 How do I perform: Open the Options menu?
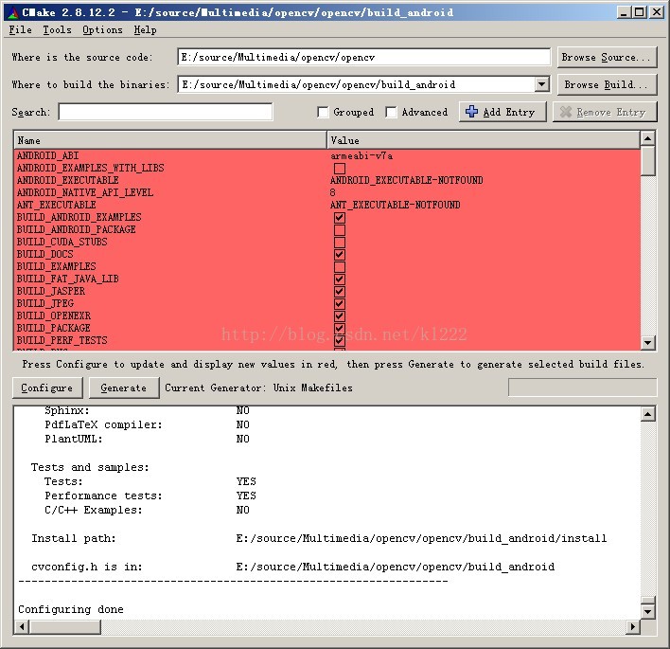pos(102,30)
